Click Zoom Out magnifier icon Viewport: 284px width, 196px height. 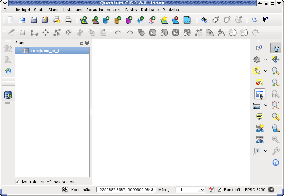pos(275,82)
